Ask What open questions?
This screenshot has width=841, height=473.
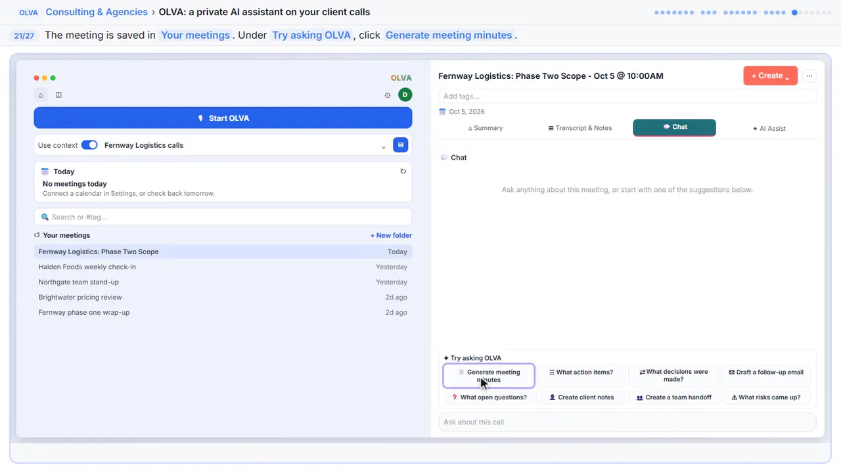[x=489, y=397]
